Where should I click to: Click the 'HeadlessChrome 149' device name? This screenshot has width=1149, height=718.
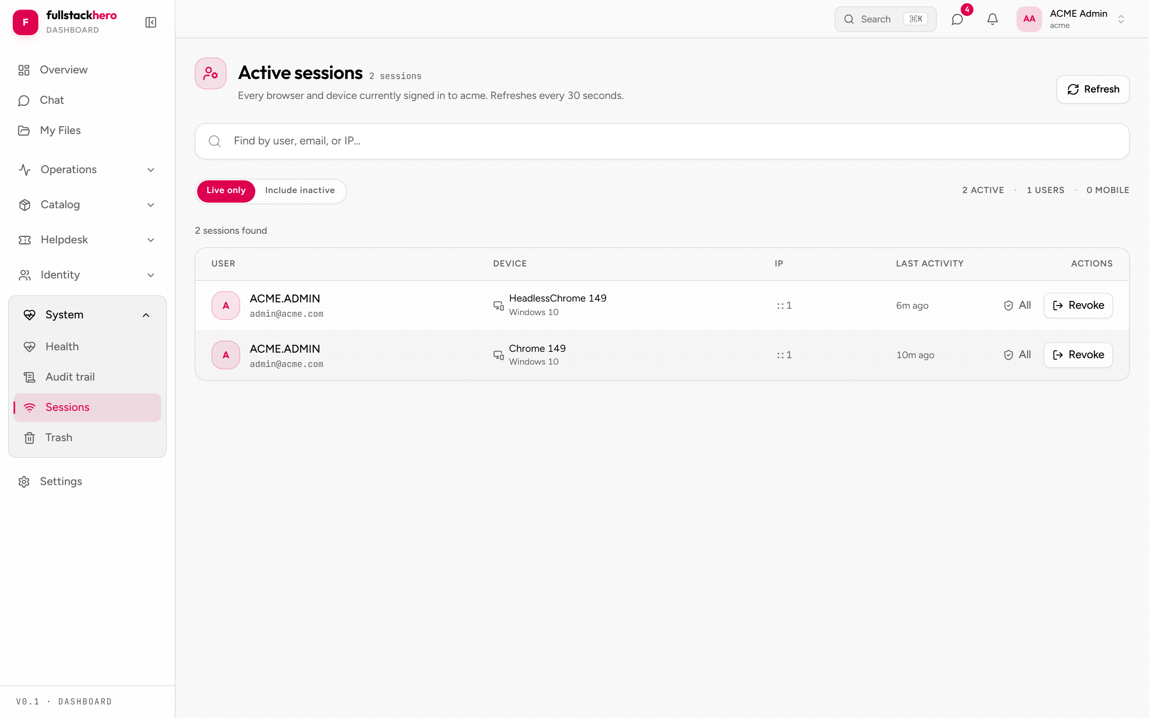coord(557,298)
